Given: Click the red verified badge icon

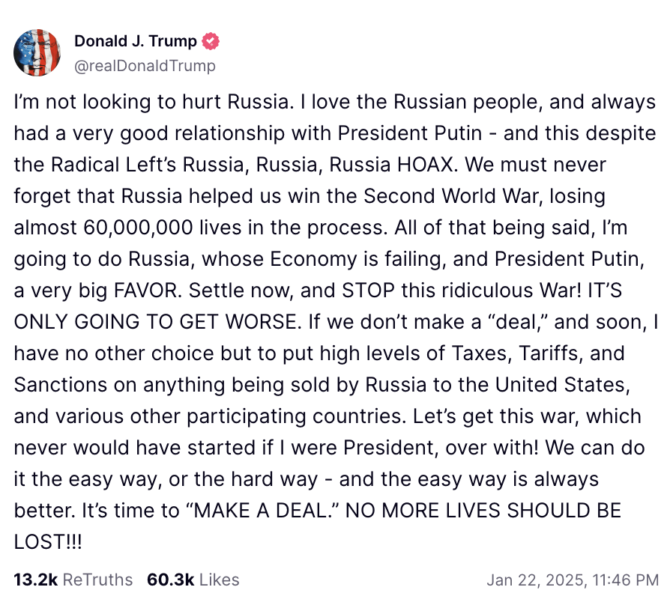Looking at the screenshot, I should point(212,40).
